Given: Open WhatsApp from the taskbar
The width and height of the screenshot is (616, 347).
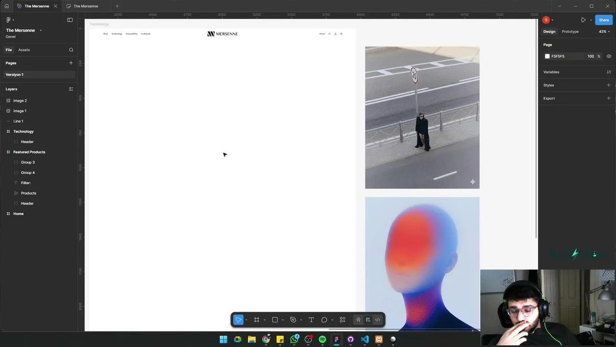Looking at the screenshot, I should pyautogui.click(x=294, y=339).
